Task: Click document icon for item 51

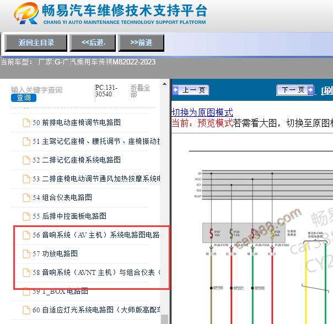Action: click(26, 142)
